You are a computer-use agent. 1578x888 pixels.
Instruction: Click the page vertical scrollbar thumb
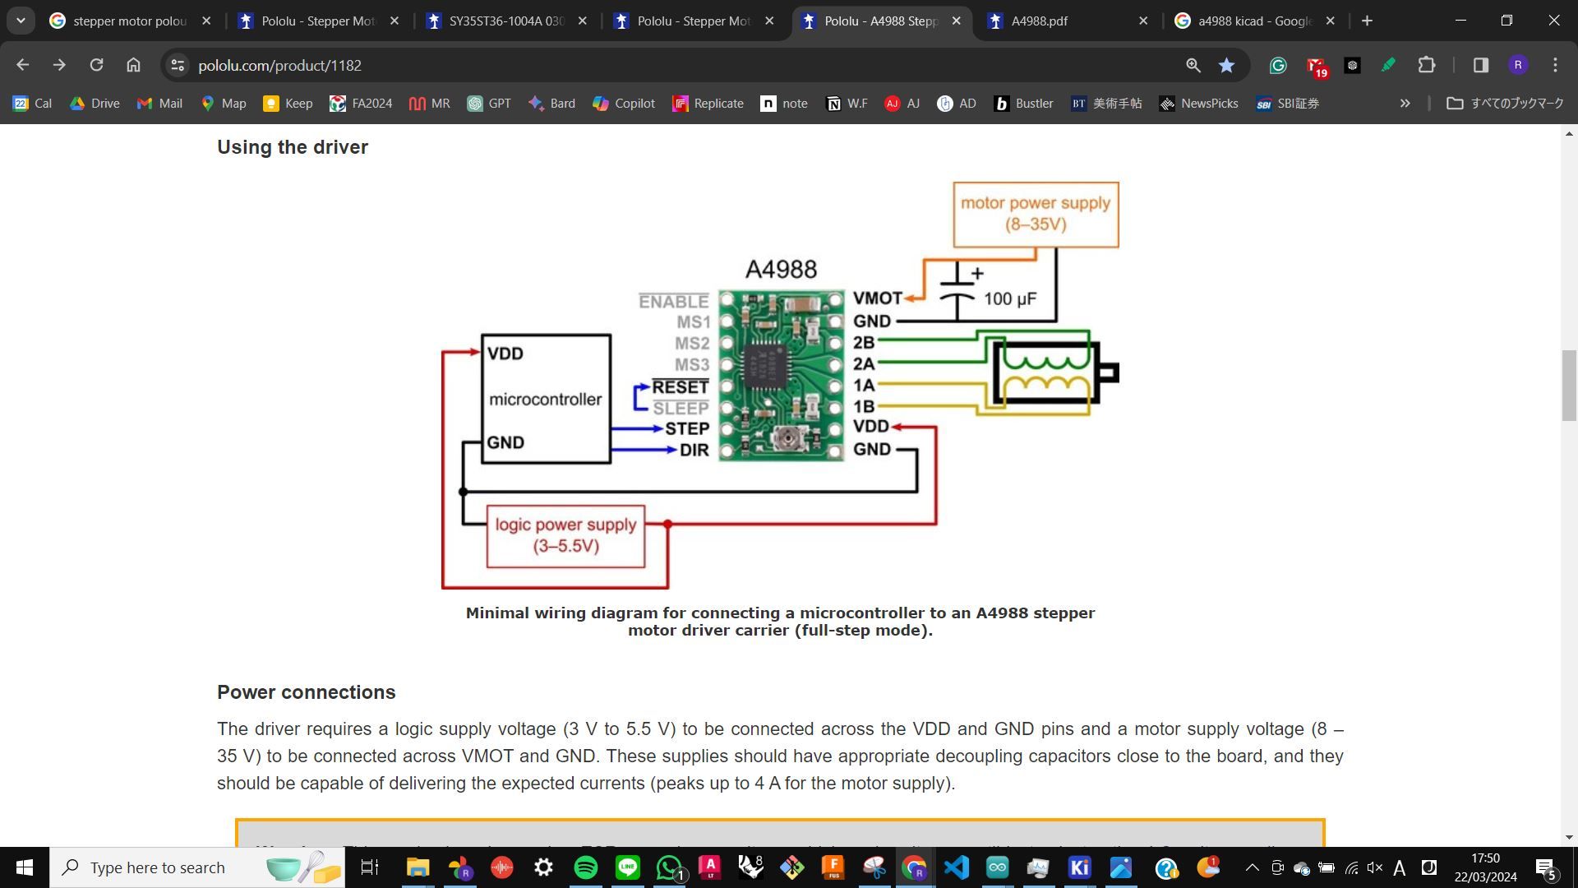(x=1569, y=385)
